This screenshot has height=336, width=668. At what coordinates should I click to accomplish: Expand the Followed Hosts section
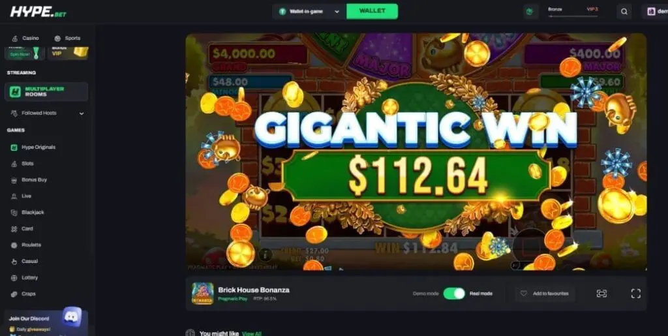pyautogui.click(x=47, y=114)
